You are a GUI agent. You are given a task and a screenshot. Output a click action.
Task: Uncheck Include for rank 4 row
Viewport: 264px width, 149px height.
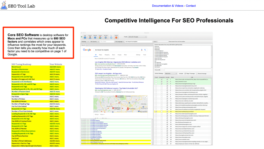[x=167, y=86]
